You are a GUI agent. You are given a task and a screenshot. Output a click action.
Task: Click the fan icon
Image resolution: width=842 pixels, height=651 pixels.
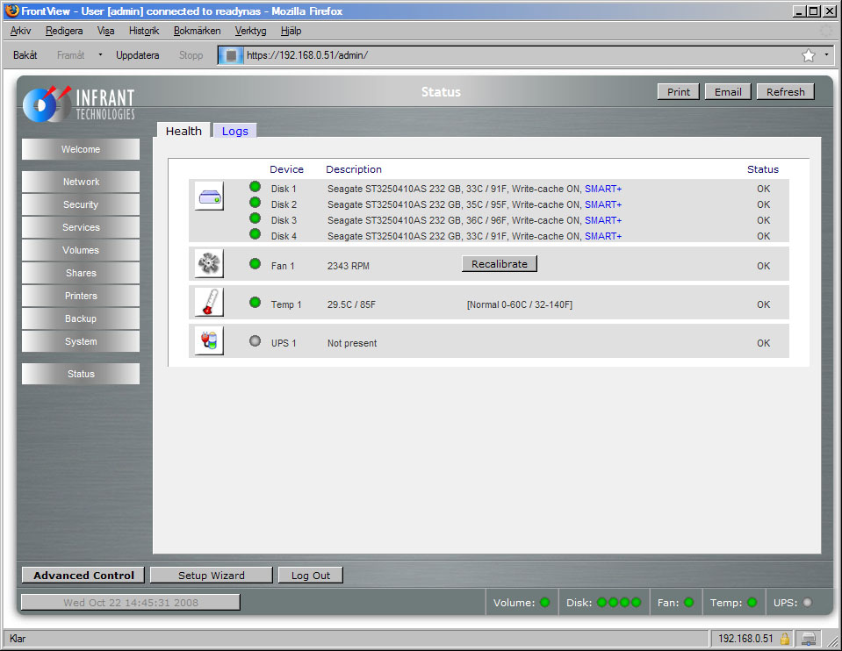(x=209, y=262)
